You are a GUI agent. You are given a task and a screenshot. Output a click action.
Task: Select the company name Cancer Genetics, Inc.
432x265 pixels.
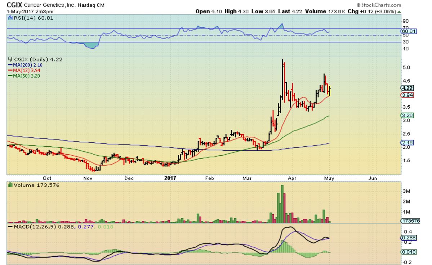50,5
